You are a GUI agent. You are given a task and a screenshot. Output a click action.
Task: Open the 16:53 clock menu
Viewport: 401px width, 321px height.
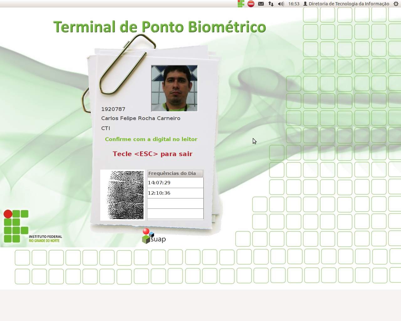pos(294,4)
